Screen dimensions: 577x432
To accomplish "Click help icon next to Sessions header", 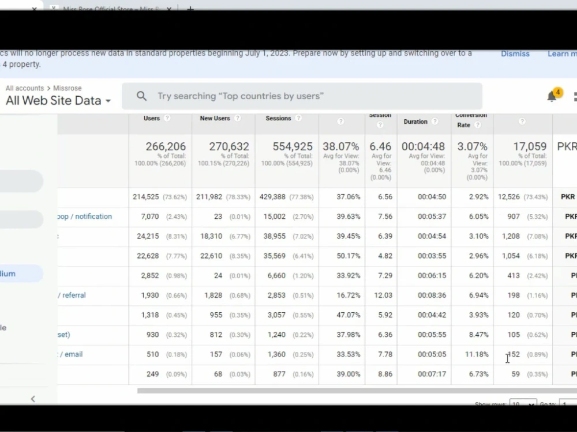I will 298,118.
